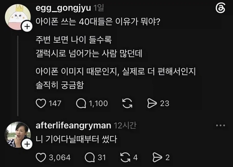Share the afterlifeangryman reply via the send icon
233x167 pixels.
157,158
